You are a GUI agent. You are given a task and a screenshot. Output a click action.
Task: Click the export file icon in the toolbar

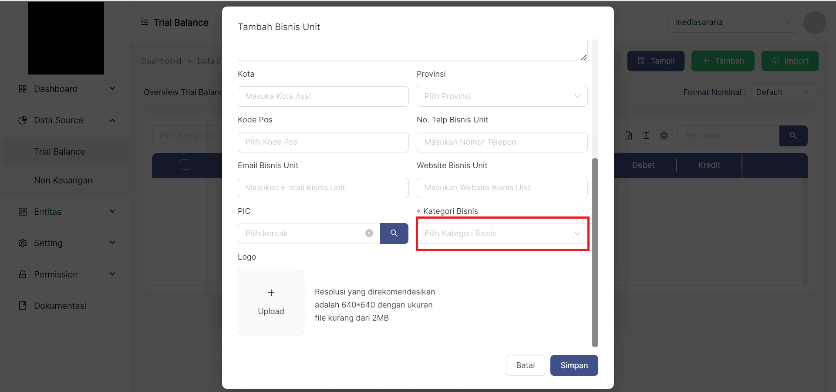coord(629,136)
